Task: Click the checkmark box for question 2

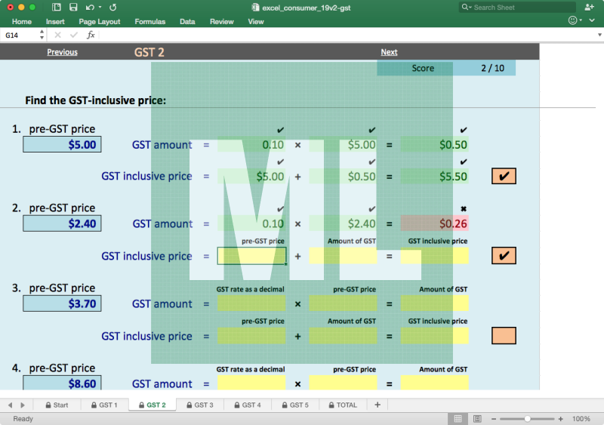Action: tap(504, 256)
